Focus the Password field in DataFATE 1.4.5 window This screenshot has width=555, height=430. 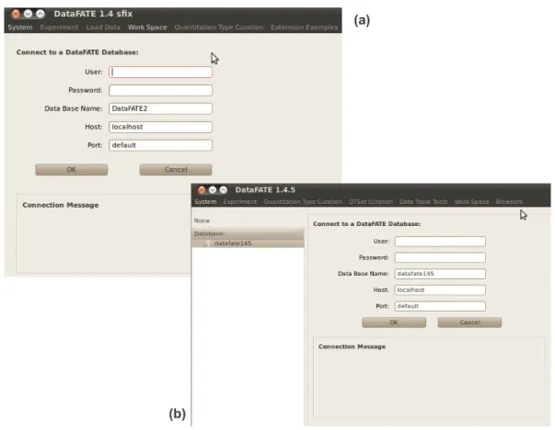pos(440,257)
